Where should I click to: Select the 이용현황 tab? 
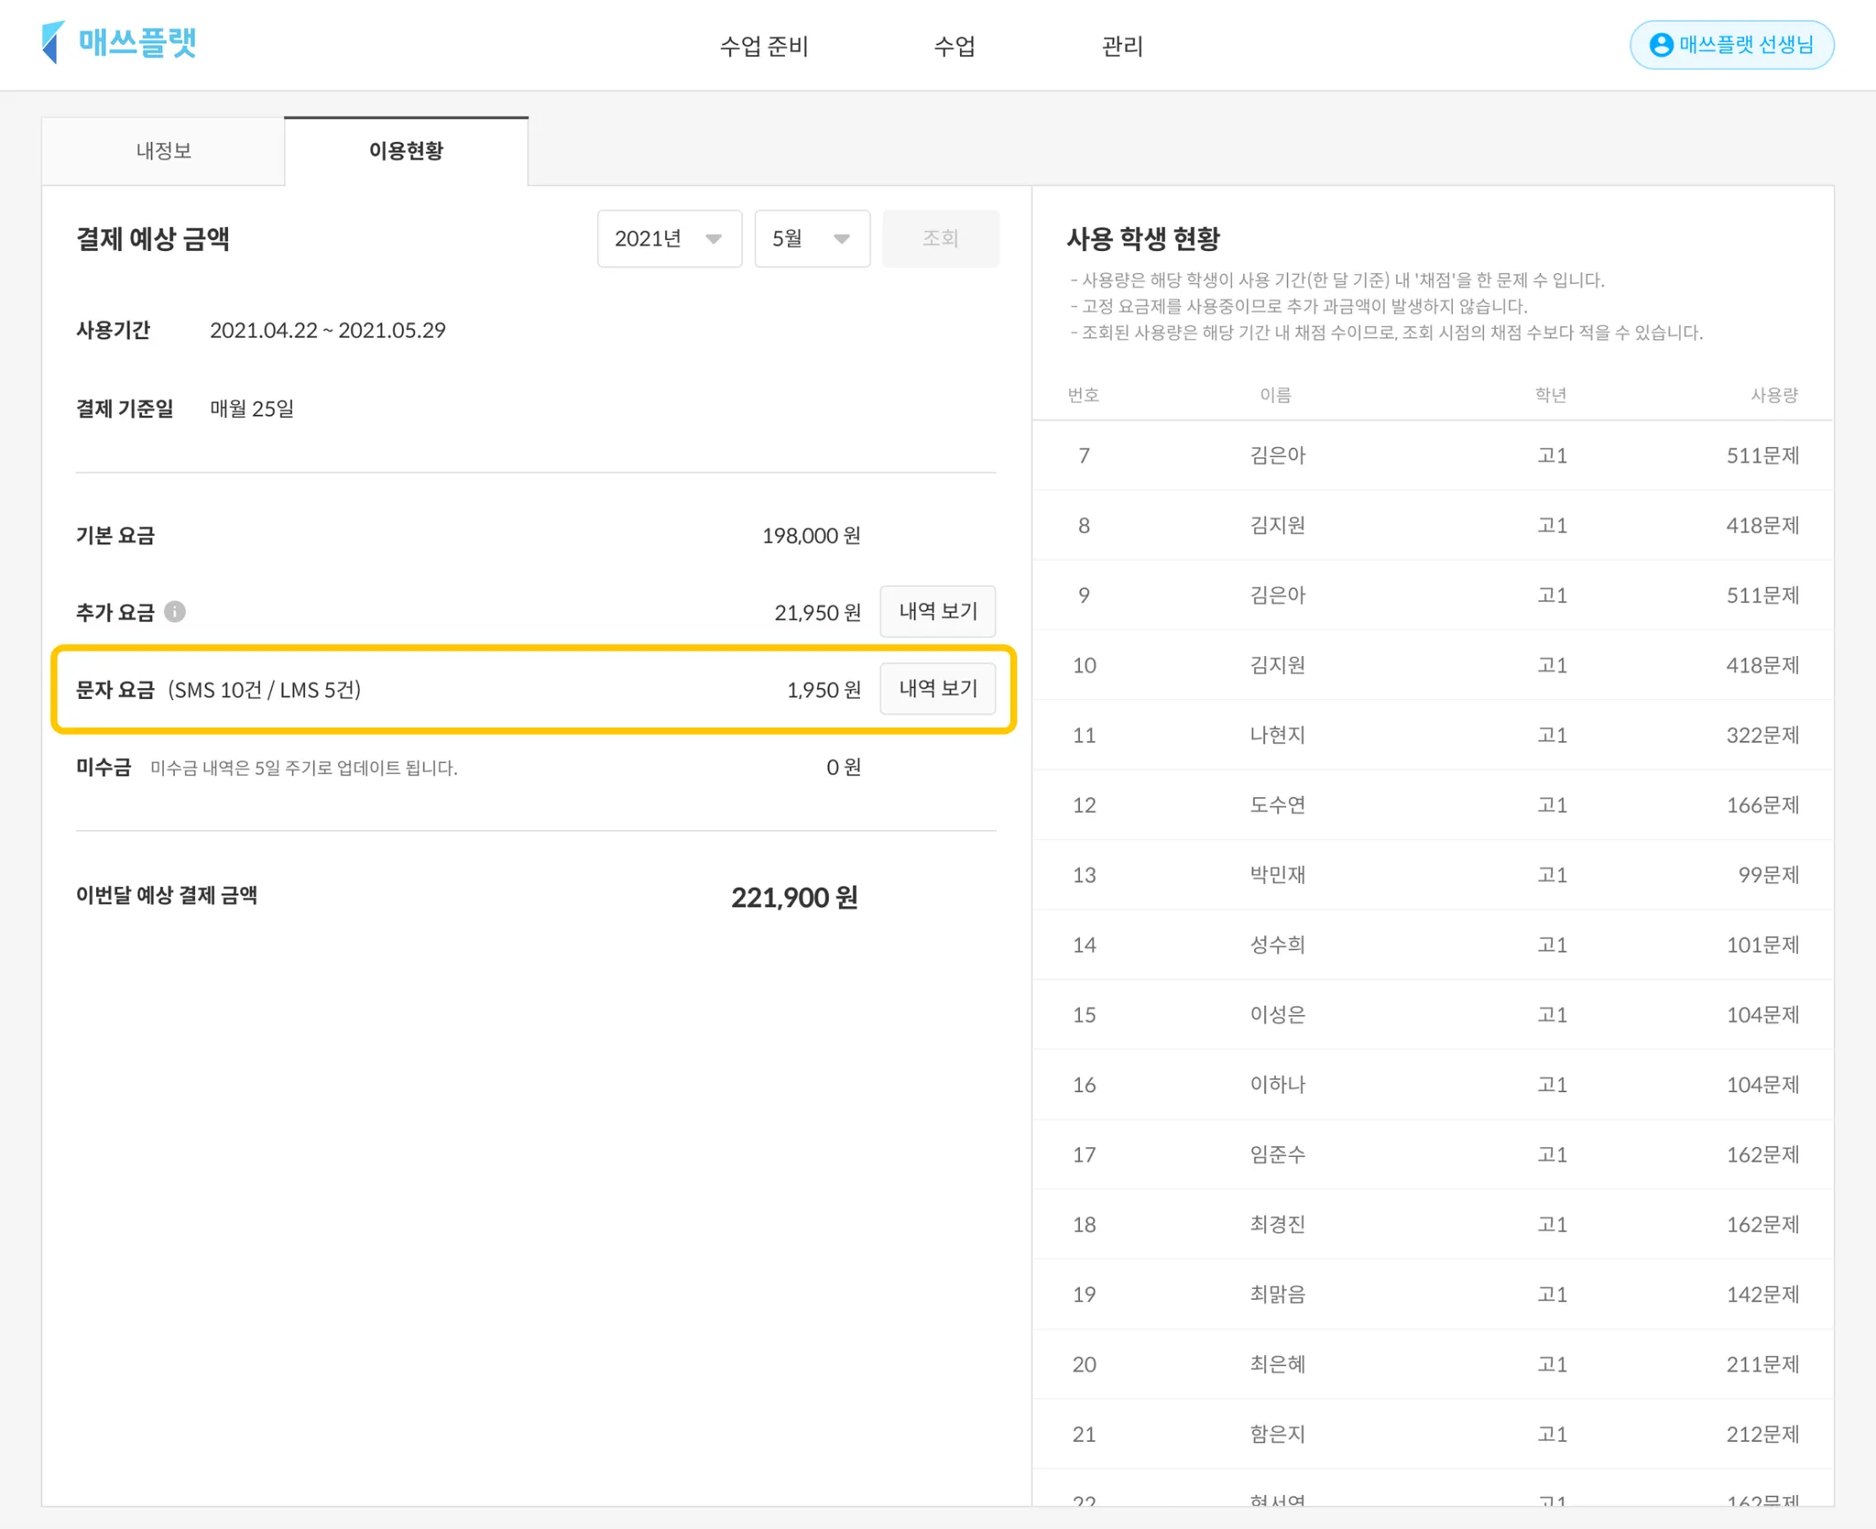pyautogui.click(x=406, y=151)
